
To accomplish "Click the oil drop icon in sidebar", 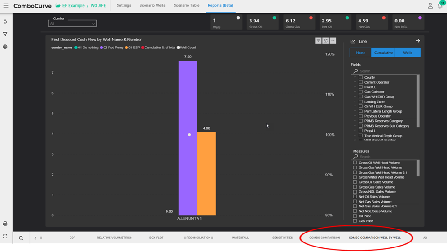I will pyautogui.click(x=5, y=22).
